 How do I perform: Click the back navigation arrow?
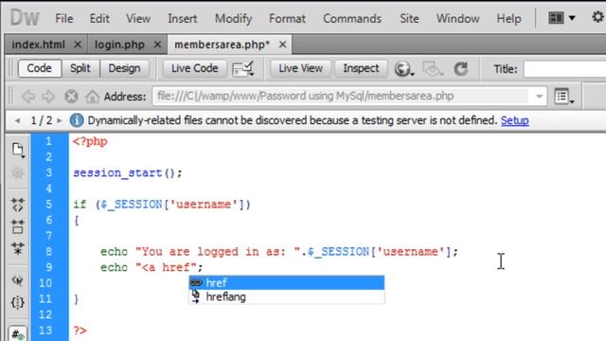click(x=28, y=97)
